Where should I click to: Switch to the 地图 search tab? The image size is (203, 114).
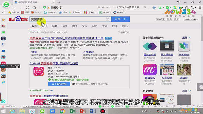115,26
